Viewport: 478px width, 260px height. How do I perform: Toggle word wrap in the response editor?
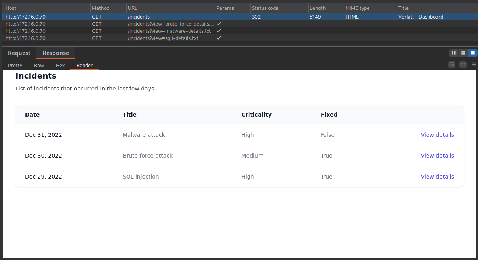(452, 64)
